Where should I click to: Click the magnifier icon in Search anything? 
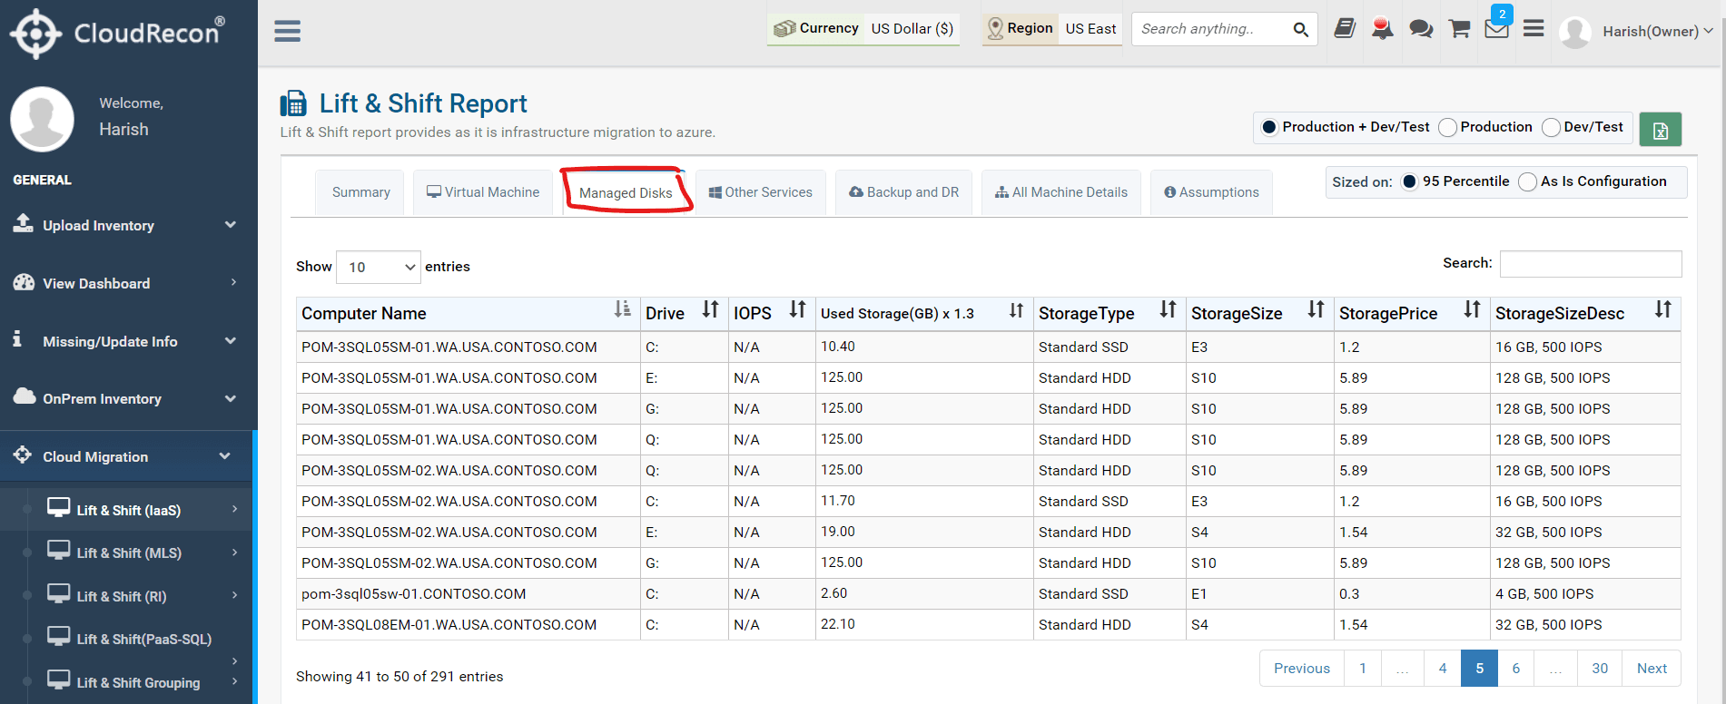(1301, 30)
